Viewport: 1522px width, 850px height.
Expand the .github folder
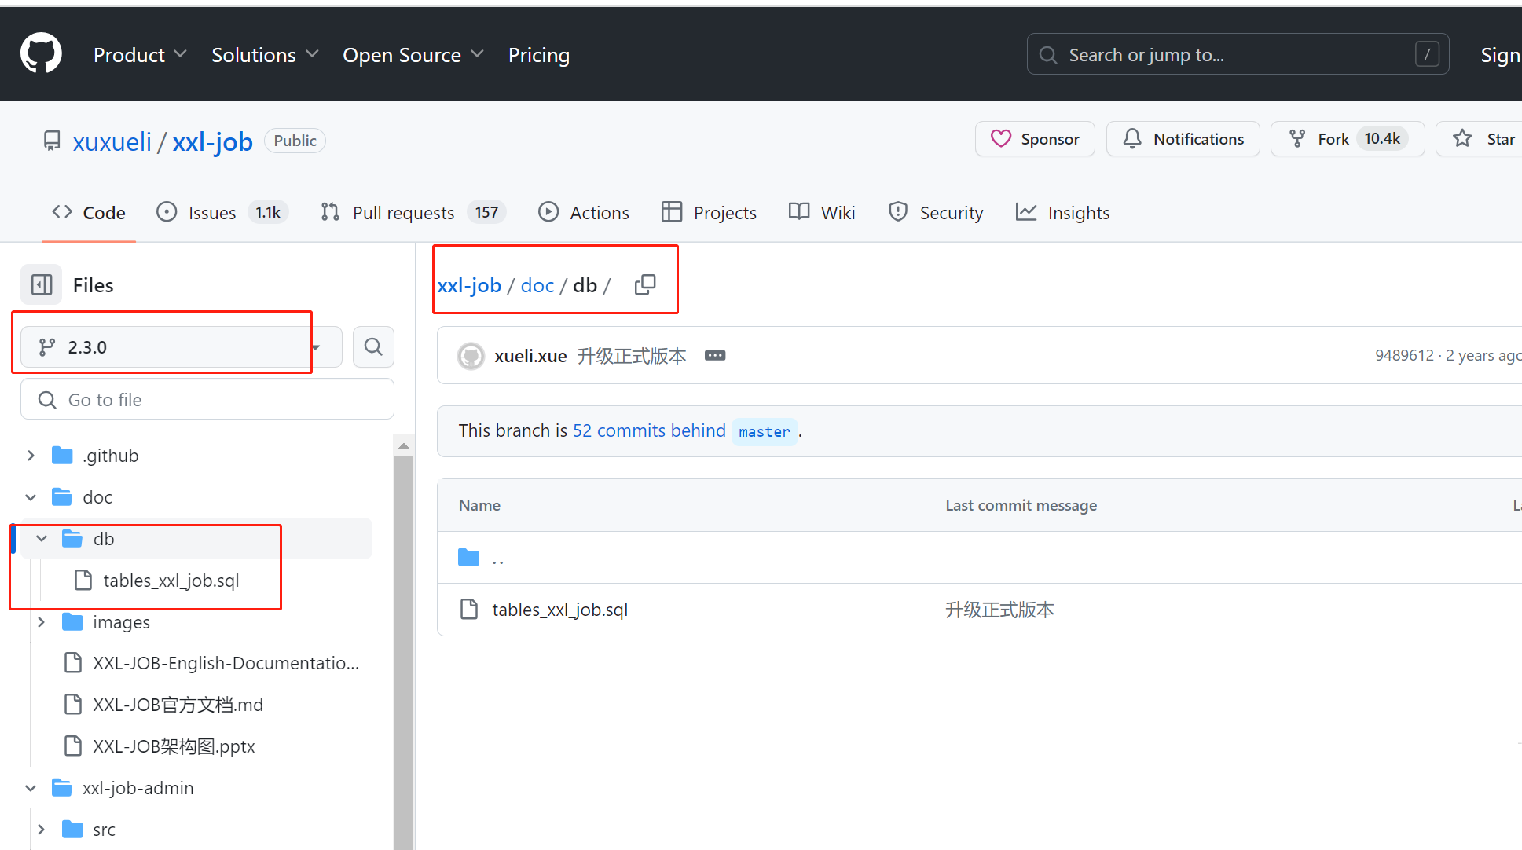pos(31,456)
